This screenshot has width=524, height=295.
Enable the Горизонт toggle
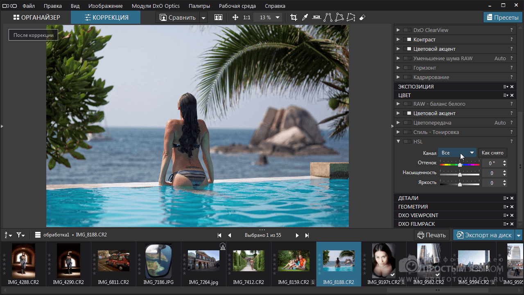point(407,68)
